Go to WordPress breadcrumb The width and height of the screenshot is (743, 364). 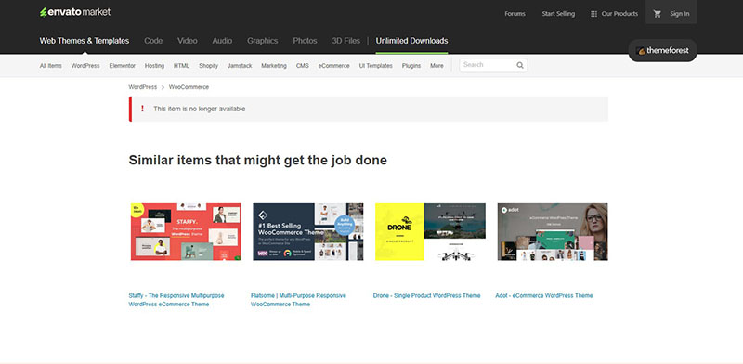click(143, 87)
